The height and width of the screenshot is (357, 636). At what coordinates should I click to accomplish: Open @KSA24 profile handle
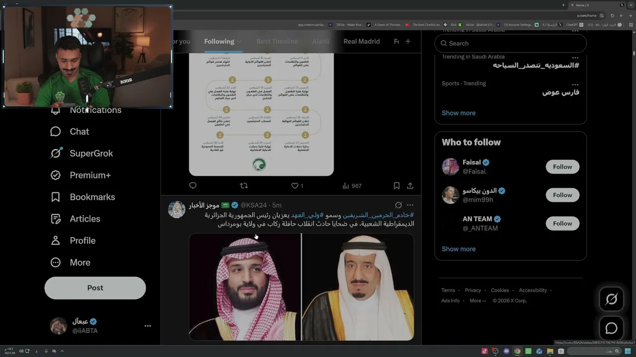[254, 205]
